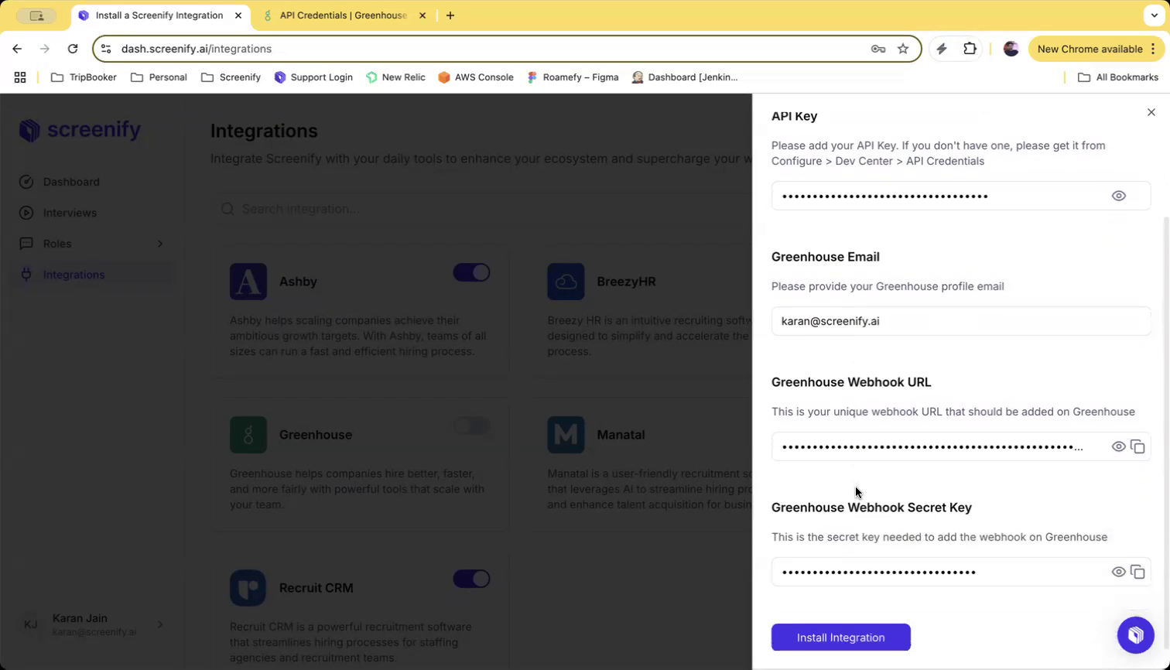Click the Greenhouse logo icon
The width and height of the screenshot is (1170, 670).
point(248,435)
